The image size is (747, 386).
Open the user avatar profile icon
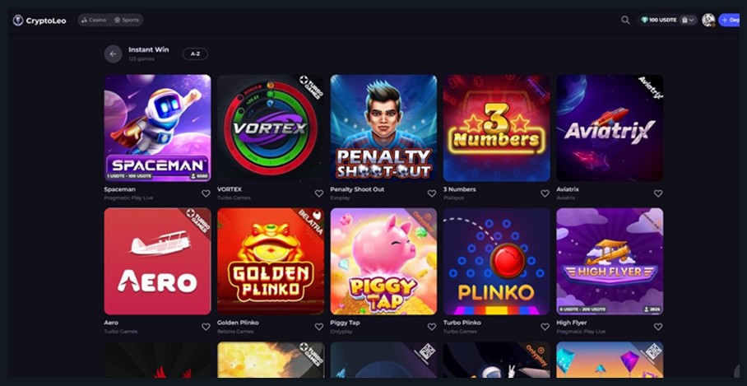pos(708,20)
